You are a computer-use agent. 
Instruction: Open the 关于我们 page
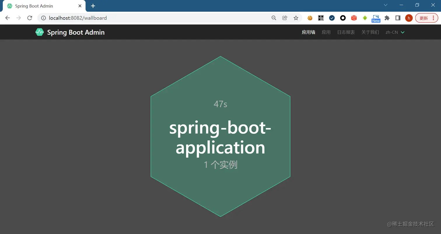[x=370, y=32]
